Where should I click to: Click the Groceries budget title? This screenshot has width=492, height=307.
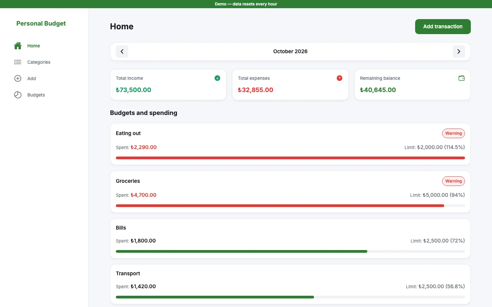[128, 181]
